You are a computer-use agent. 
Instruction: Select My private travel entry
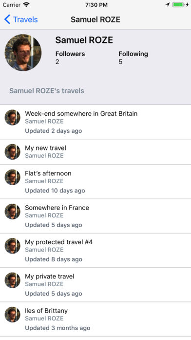(95, 284)
